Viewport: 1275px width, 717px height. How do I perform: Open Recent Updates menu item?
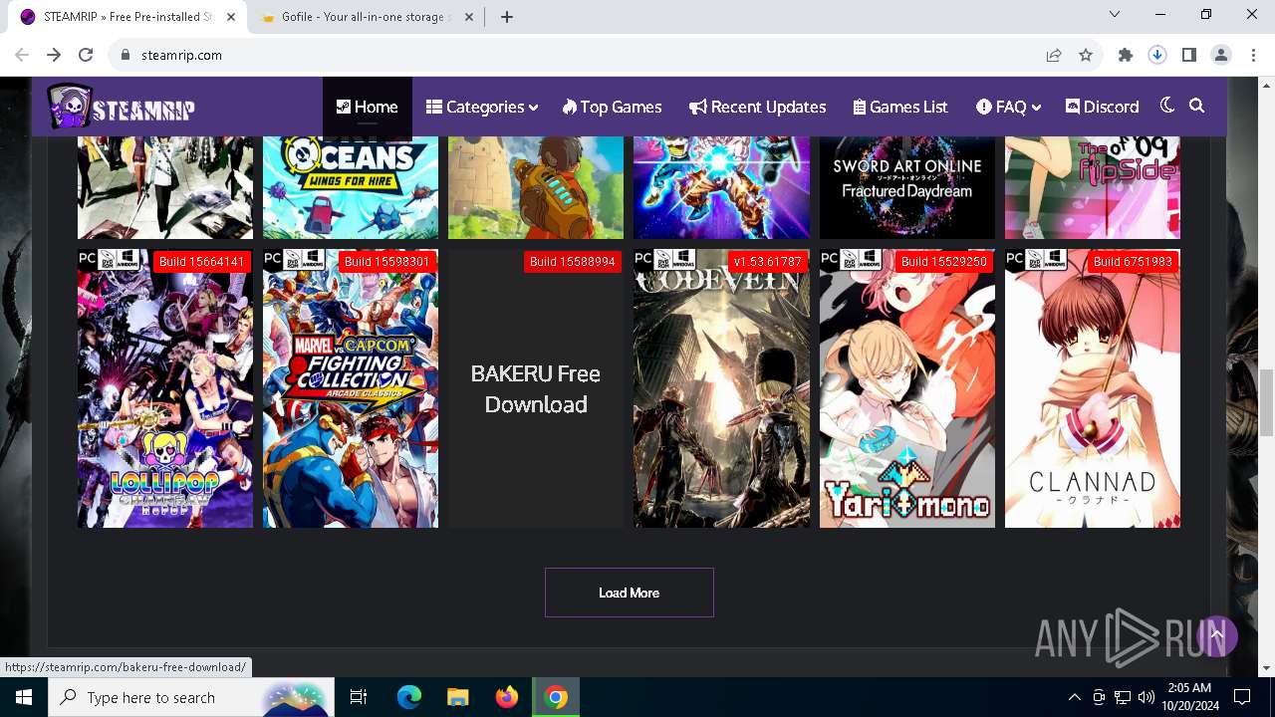click(x=757, y=107)
